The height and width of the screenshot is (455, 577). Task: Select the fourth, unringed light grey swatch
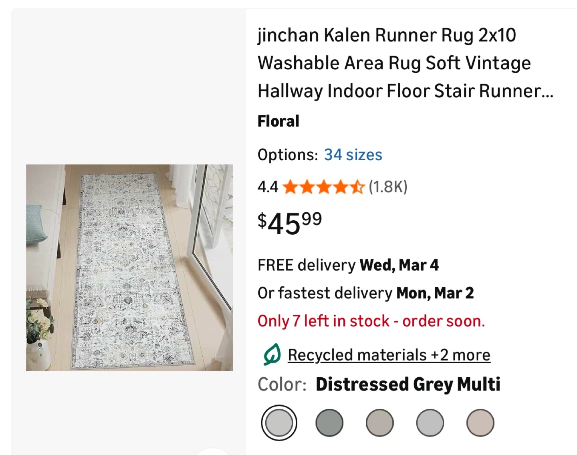[x=430, y=423]
